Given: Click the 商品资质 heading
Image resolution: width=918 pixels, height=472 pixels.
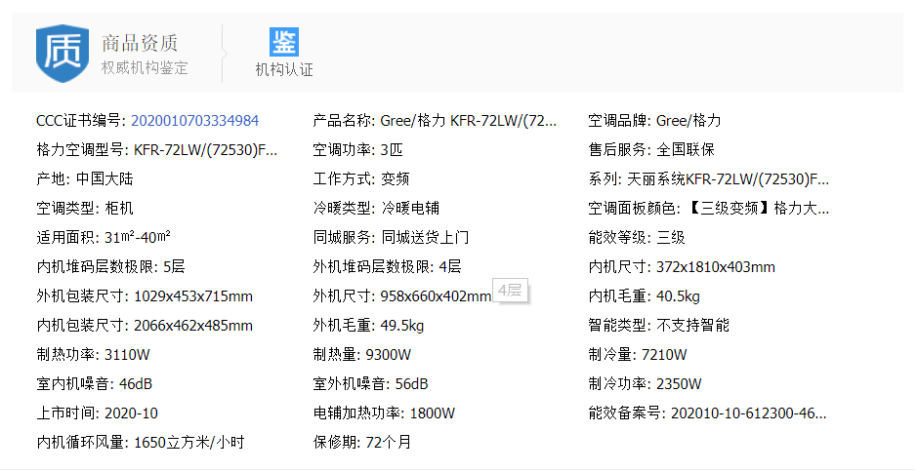Looking at the screenshot, I should (140, 43).
